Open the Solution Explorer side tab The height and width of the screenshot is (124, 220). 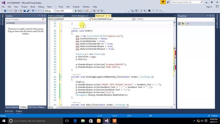click(217, 21)
